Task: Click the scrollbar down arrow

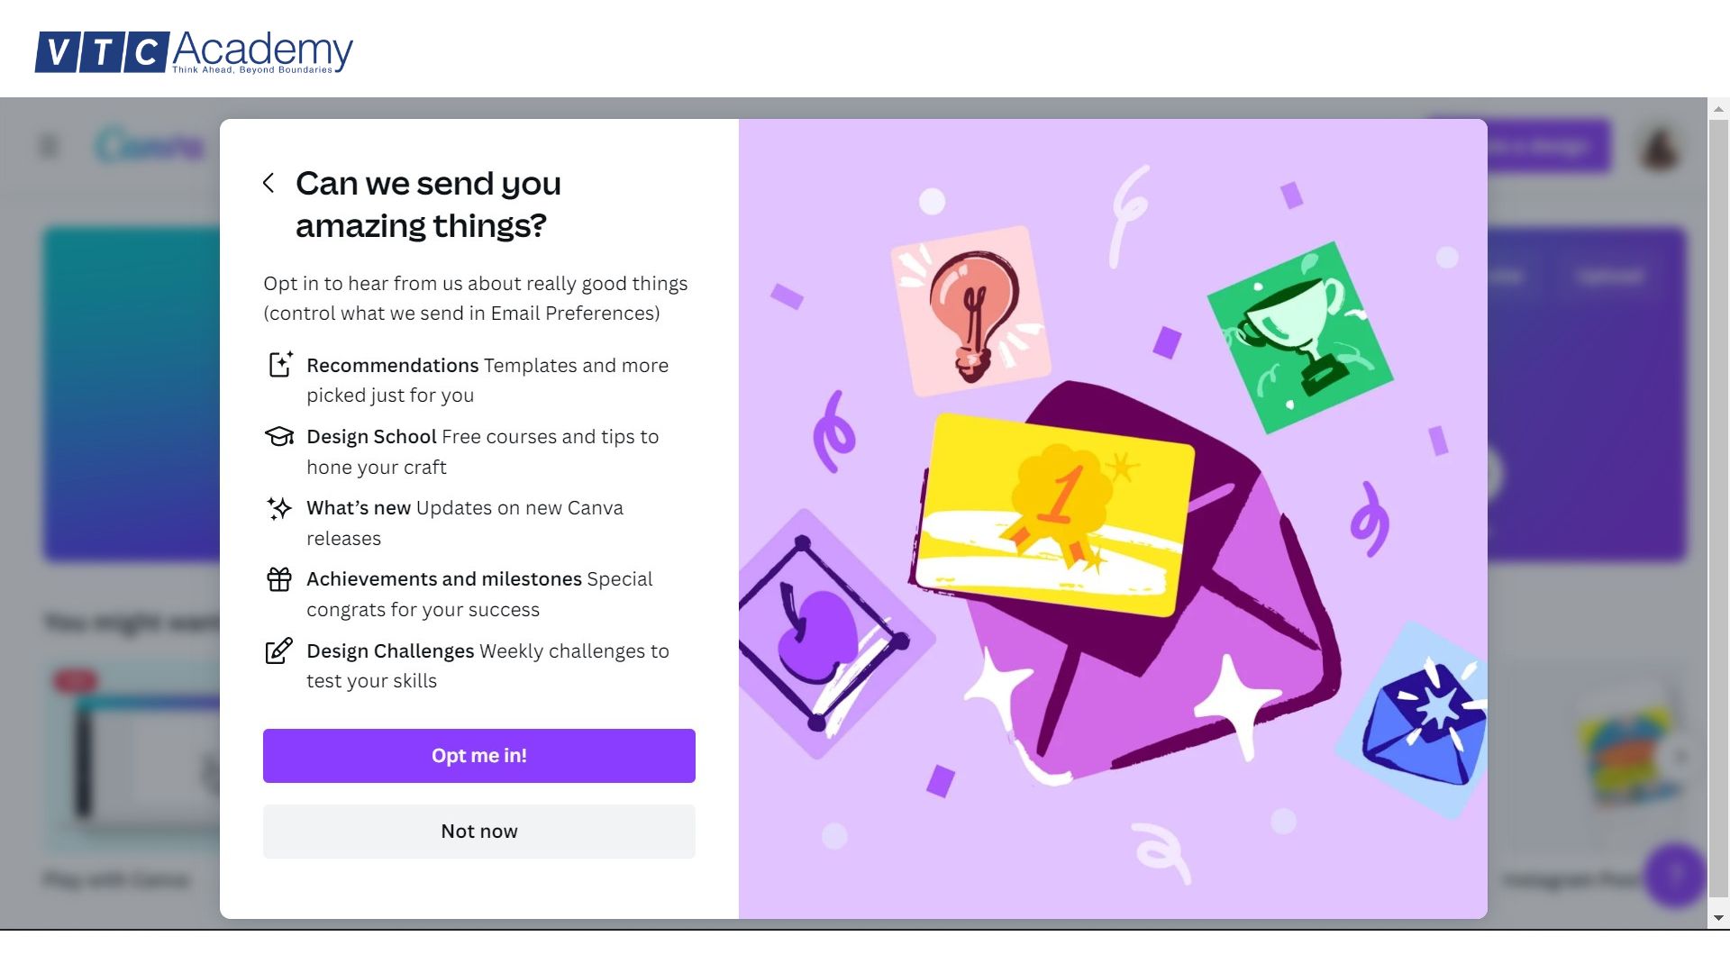Action: coord(1718,918)
